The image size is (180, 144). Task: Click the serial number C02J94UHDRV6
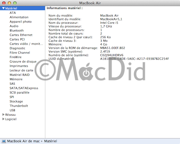(112, 55)
